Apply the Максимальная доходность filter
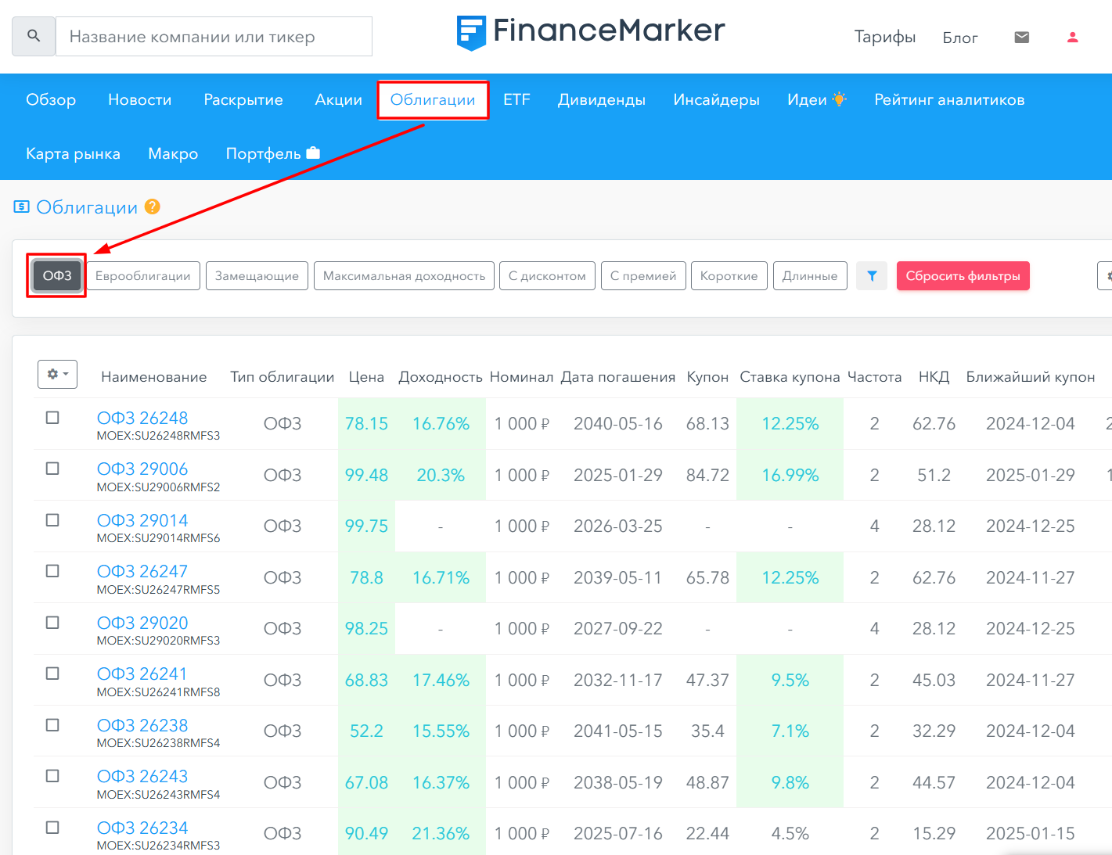Image resolution: width=1112 pixels, height=855 pixels. click(x=404, y=276)
